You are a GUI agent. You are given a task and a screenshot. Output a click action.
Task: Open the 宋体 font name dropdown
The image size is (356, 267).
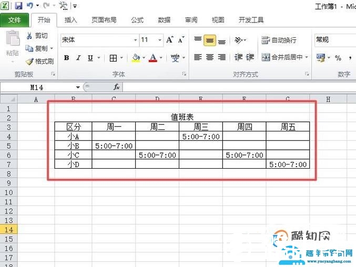135,40
